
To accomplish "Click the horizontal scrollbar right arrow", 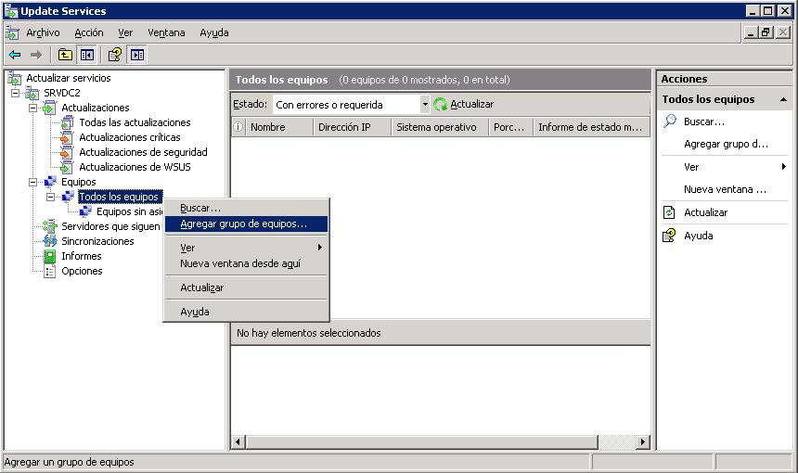I will pos(643,442).
